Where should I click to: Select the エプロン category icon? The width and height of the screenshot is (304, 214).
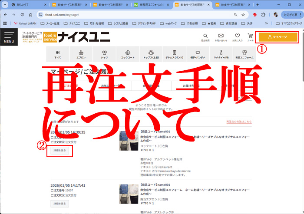pos(81,54)
